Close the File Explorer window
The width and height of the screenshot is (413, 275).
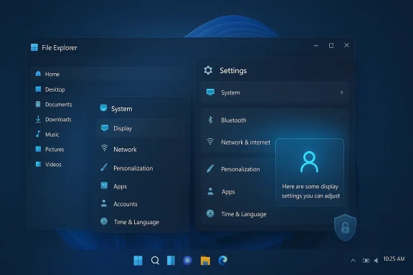346,45
